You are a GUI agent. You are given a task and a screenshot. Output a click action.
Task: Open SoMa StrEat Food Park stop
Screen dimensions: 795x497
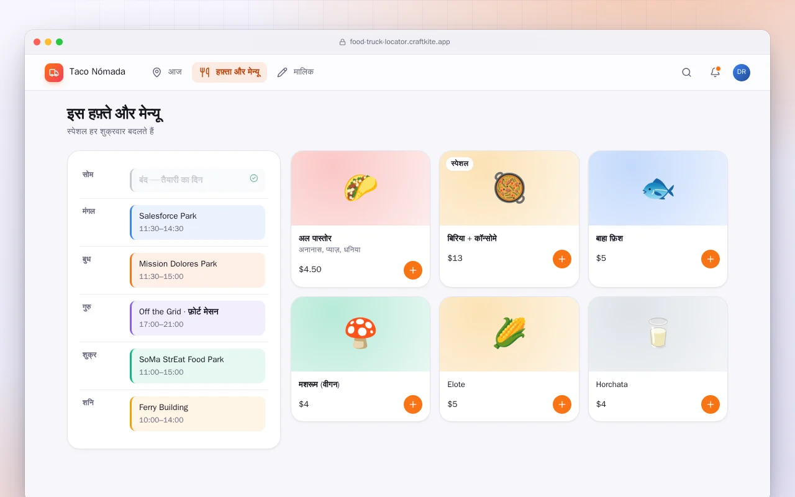[198, 366]
